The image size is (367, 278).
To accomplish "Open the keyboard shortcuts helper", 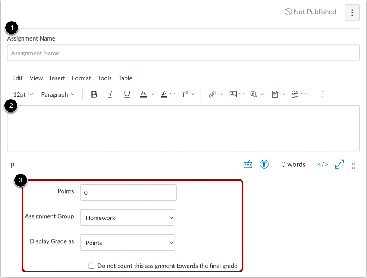I will pyautogui.click(x=248, y=164).
